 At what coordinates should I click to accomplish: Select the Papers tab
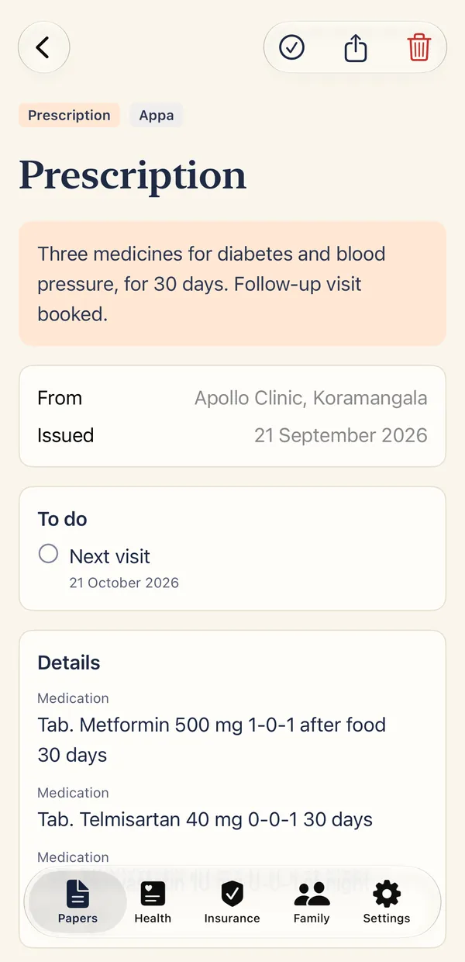(77, 902)
